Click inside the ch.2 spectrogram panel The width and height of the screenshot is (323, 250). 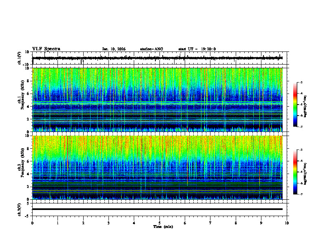click(x=157, y=167)
